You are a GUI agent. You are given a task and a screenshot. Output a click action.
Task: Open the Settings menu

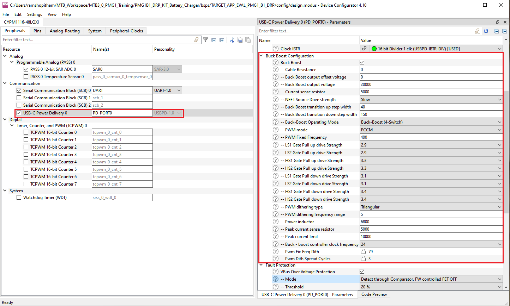[35, 14]
